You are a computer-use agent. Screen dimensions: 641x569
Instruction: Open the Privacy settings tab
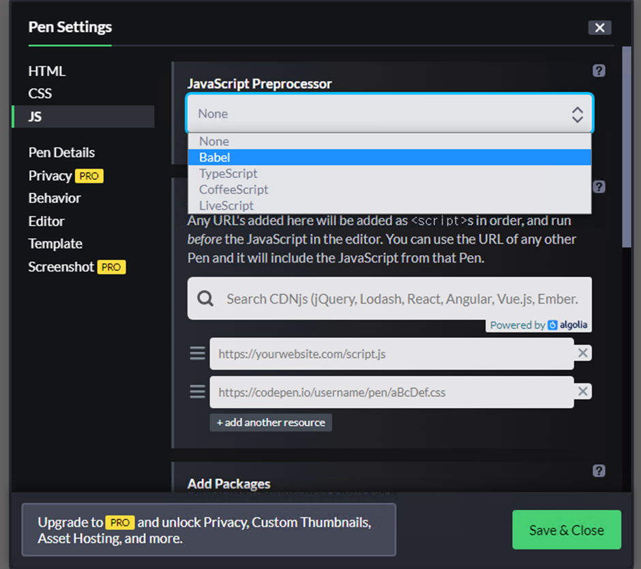(50, 176)
